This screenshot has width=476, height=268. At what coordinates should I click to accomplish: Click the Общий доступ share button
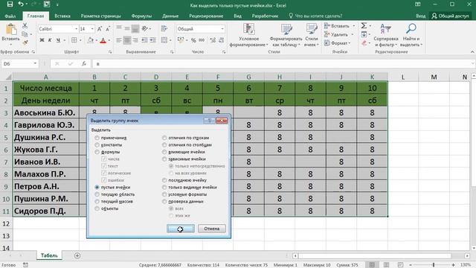pos(451,16)
